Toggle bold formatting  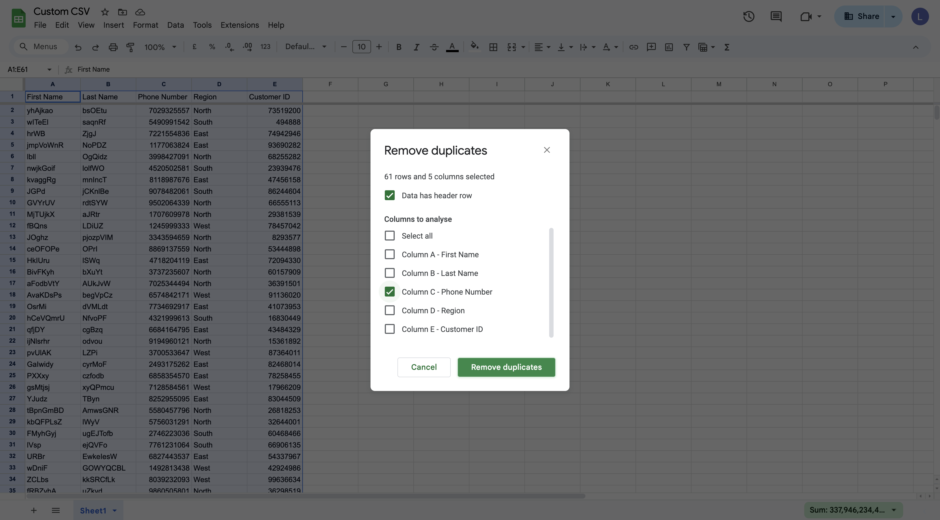pos(399,47)
